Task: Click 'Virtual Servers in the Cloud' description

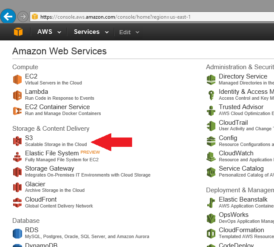Action: 53,83
